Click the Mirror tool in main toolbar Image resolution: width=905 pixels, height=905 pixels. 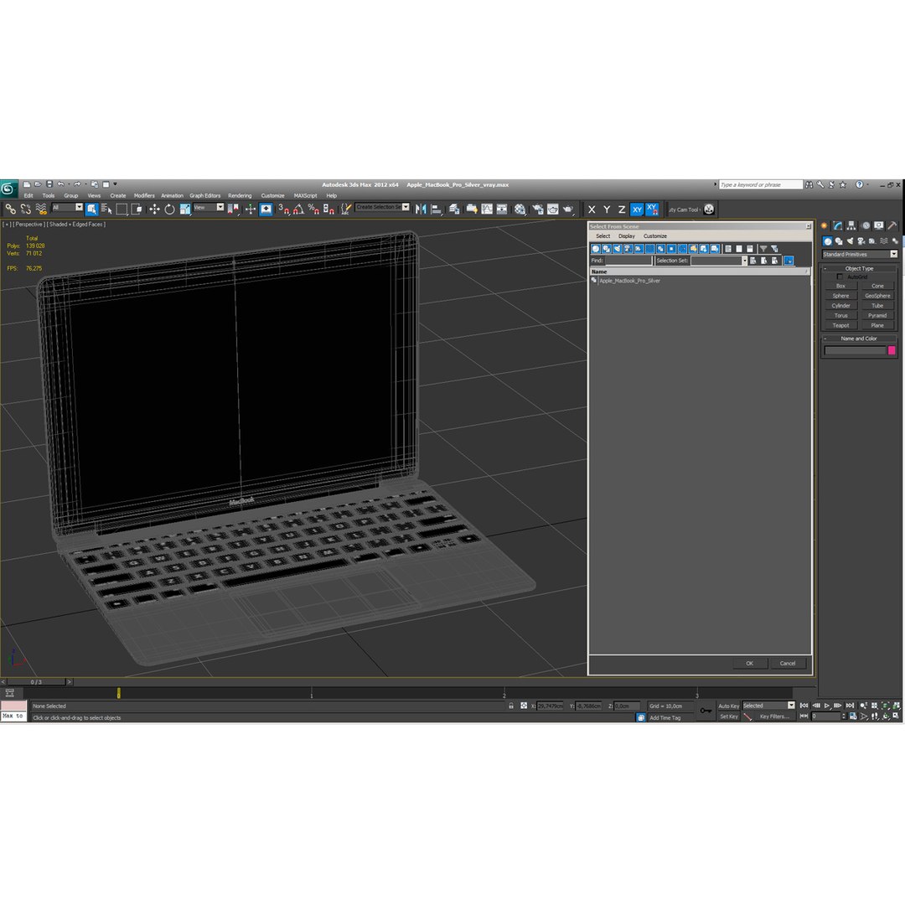[421, 209]
